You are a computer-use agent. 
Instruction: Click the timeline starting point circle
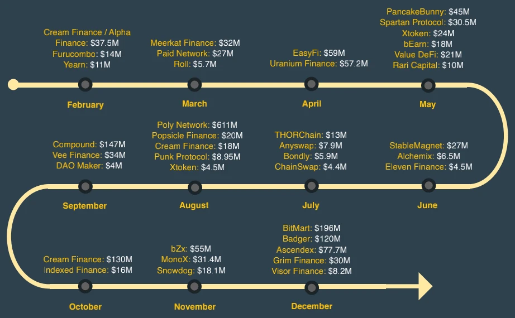(13, 84)
